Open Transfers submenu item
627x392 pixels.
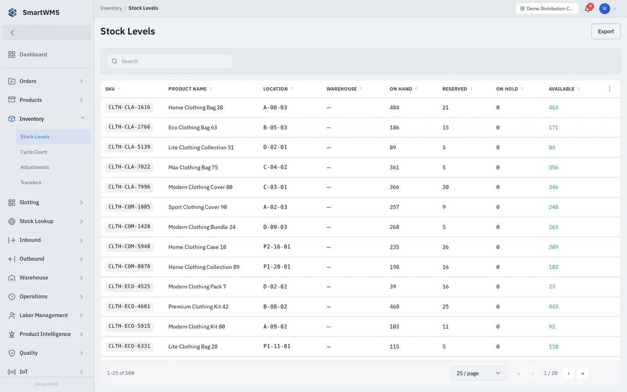coord(53,182)
